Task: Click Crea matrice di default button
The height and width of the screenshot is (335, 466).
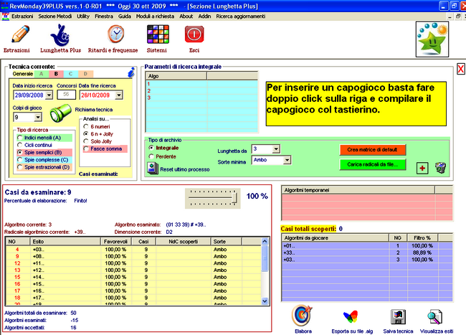Action: tap(372, 150)
